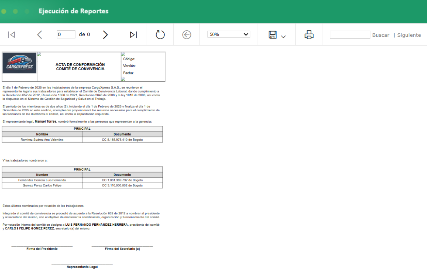
Task: Click the text Y los trabajadores nombraron a:
Action: 25,160
